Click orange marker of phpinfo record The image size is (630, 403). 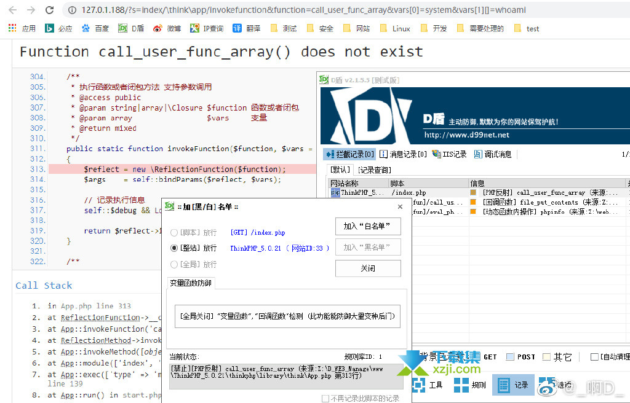473,211
